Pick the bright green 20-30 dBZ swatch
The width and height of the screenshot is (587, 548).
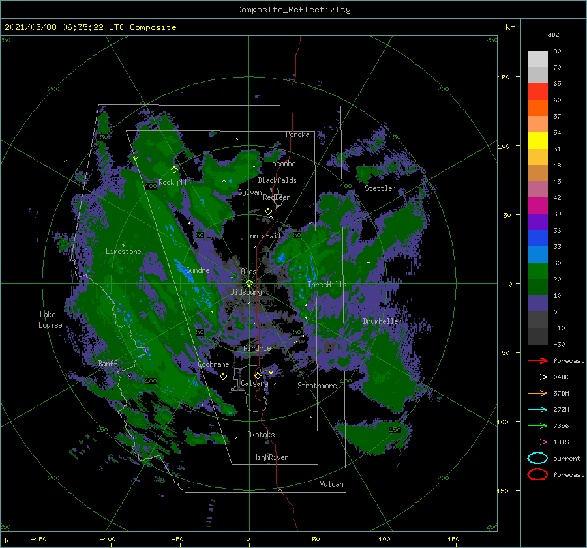coord(537,271)
